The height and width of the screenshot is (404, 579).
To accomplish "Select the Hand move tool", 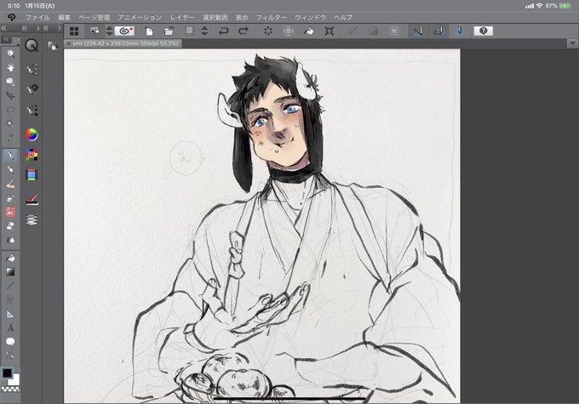I will (x=10, y=67).
